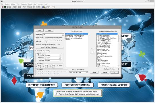Open the View menu
Screen dimensions: 155x103
coord(18,4)
